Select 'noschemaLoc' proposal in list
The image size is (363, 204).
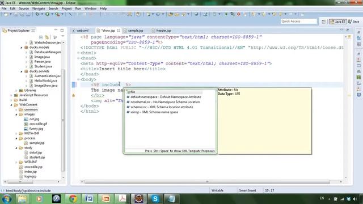(165, 102)
